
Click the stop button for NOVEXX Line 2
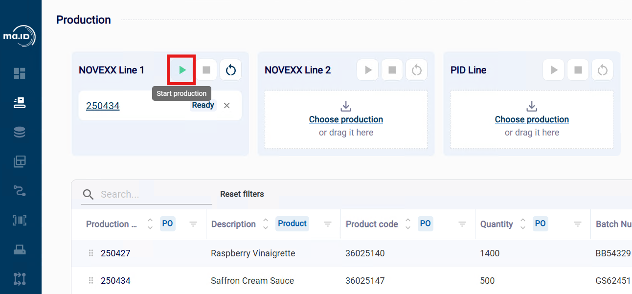coord(392,70)
